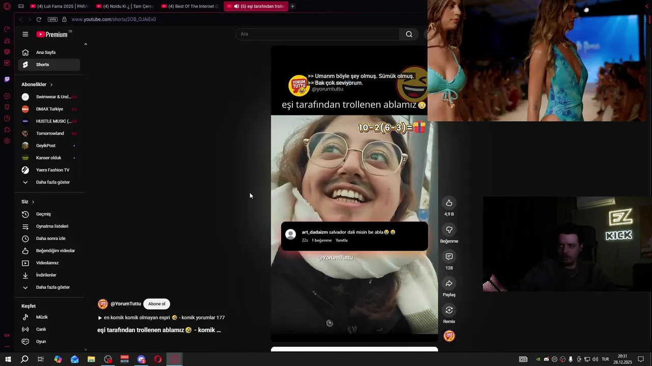Open the notification center icon
The image size is (652, 366).
coord(641,359)
